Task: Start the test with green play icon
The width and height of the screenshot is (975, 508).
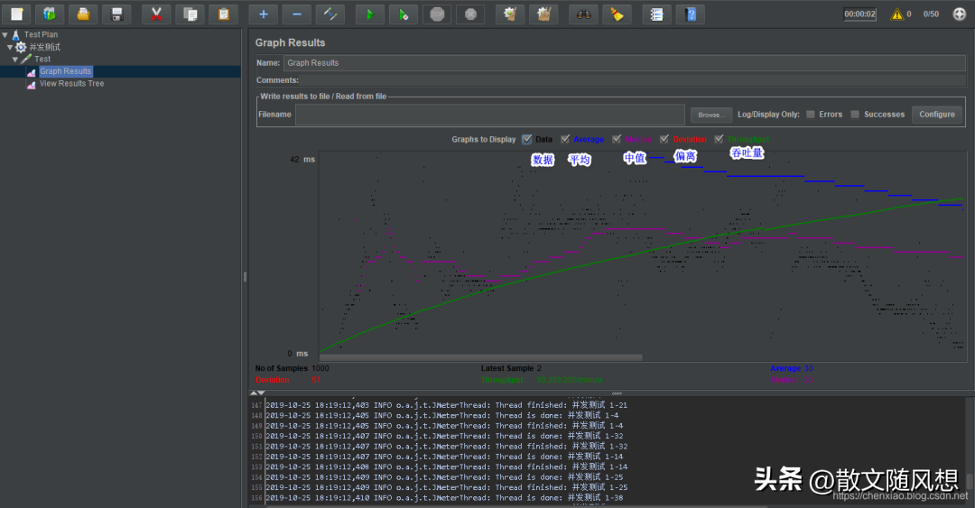Action: pos(370,14)
